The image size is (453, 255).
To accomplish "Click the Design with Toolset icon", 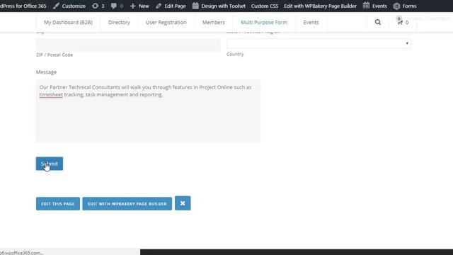I will tap(195, 6).
